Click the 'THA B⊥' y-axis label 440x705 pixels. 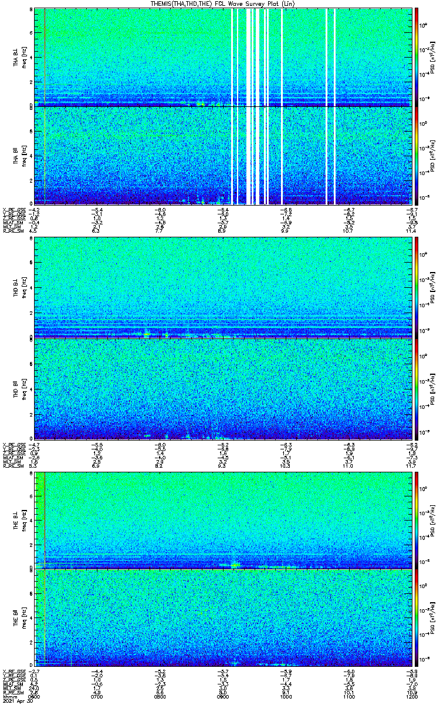(16, 57)
